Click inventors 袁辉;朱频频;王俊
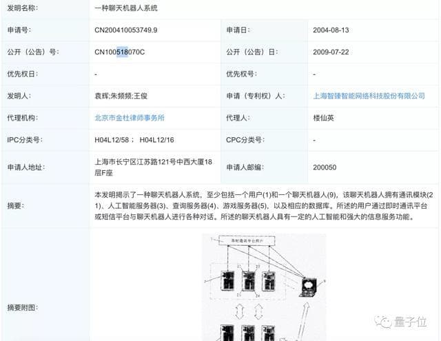The height and width of the screenshot is (341, 441). tap(121, 96)
